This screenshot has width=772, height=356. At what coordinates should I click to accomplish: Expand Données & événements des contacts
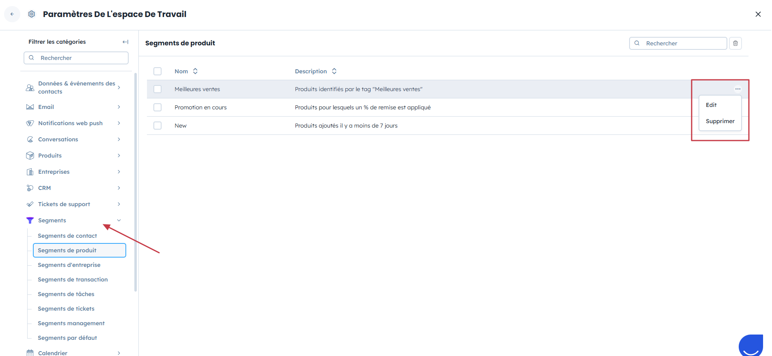point(119,87)
